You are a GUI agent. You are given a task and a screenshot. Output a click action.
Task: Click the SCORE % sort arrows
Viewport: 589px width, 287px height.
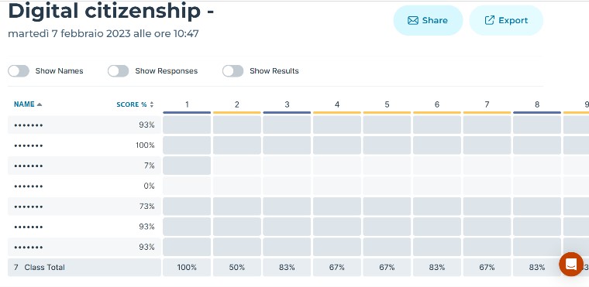pos(152,104)
